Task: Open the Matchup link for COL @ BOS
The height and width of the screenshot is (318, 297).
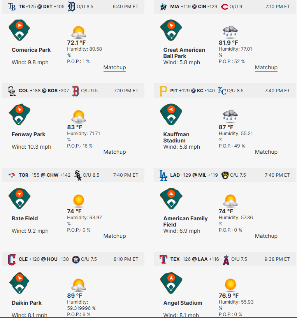Action: pyautogui.click(x=114, y=152)
